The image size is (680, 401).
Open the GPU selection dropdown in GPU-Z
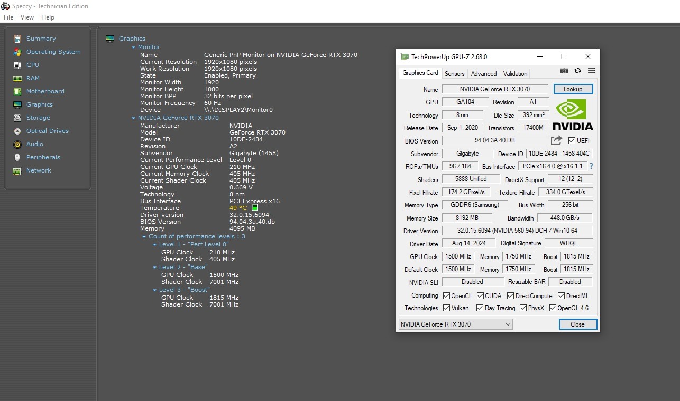click(x=455, y=324)
